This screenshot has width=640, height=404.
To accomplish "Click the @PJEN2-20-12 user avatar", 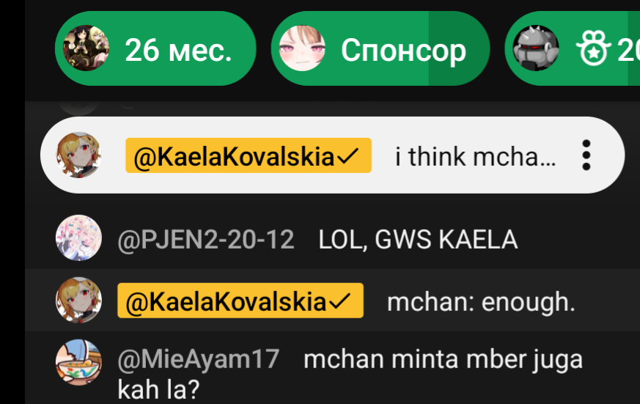I will pos(78,238).
